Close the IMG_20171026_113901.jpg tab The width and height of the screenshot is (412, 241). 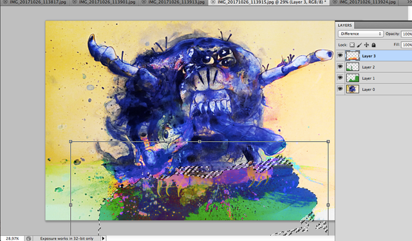coord(74,2)
